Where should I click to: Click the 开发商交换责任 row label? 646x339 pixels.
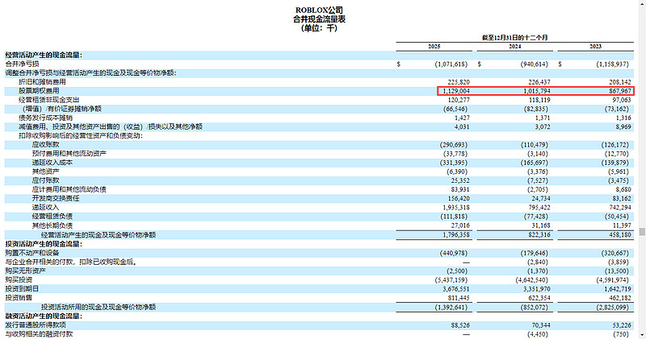coord(56,198)
